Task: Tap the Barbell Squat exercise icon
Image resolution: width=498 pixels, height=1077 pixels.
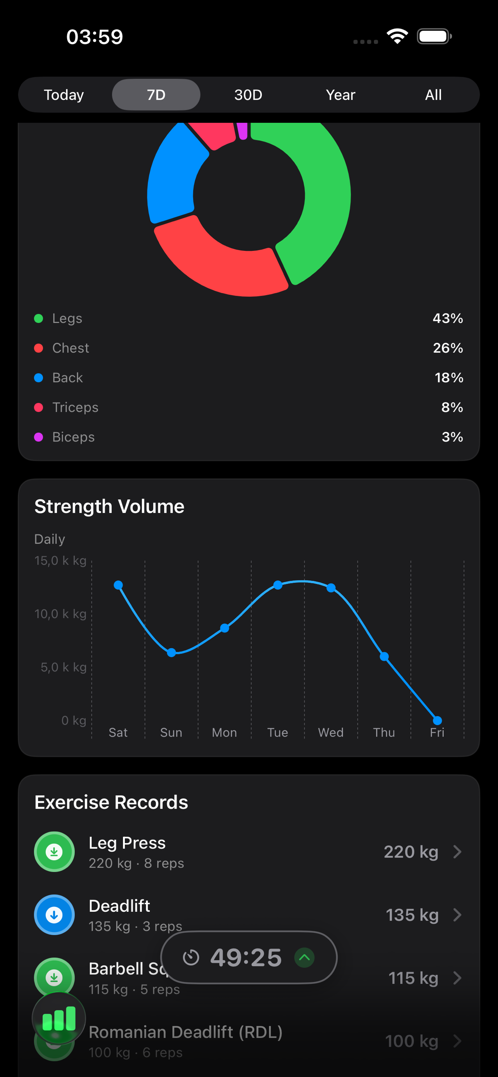Action: (x=54, y=977)
